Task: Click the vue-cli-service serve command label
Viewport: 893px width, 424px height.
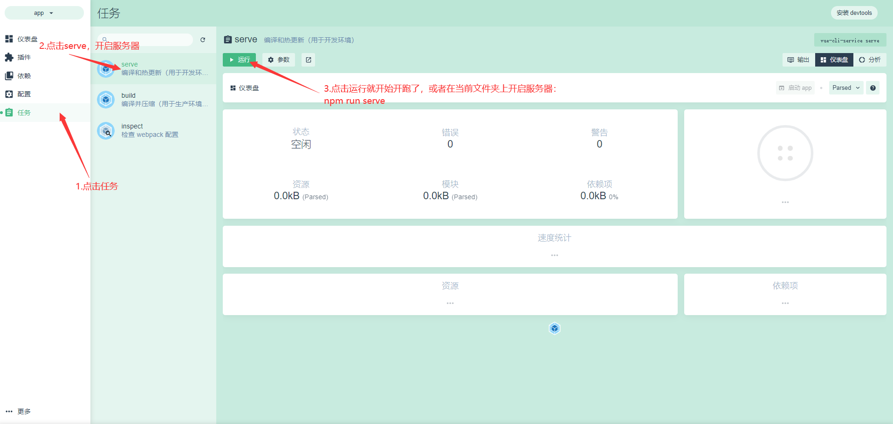Action: [x=850, y=40]
